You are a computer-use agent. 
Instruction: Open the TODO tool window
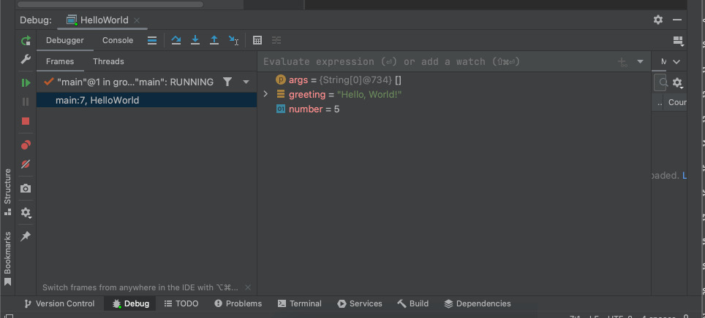(x=181, y=303)
